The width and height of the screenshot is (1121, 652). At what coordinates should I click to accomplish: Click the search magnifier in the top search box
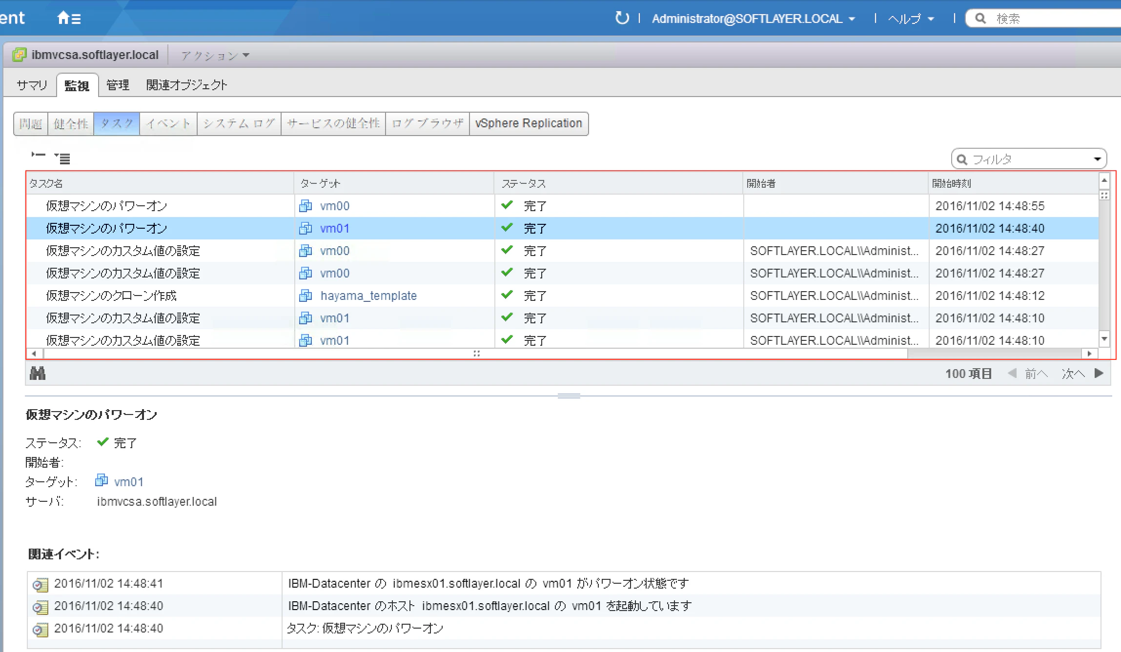[x=980, y=18]
